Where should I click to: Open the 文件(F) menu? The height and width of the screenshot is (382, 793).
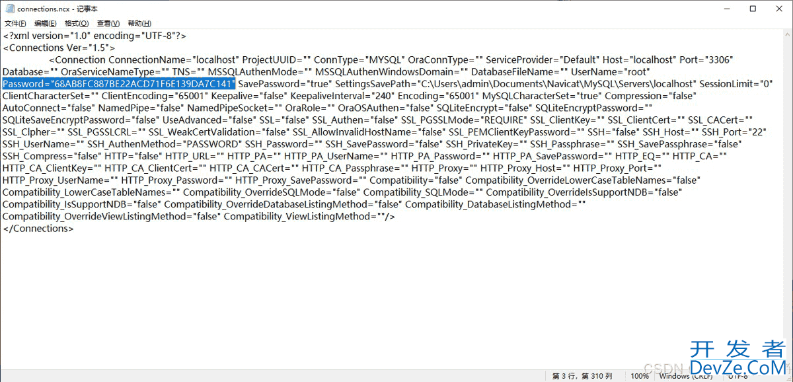(15, 23)
